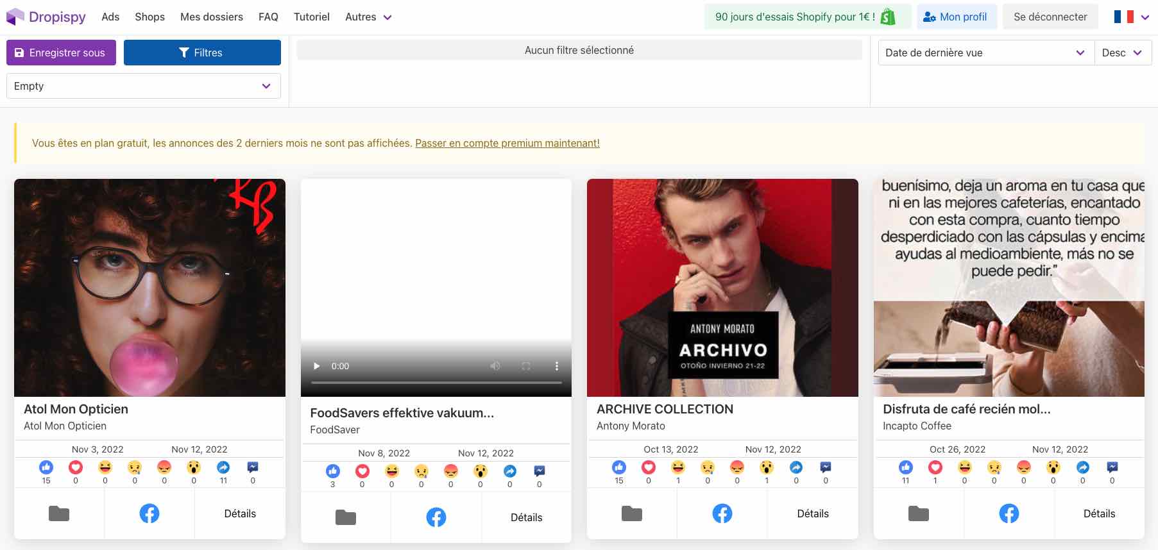
Task: Open the FAQ page
Action: point(268,17)
